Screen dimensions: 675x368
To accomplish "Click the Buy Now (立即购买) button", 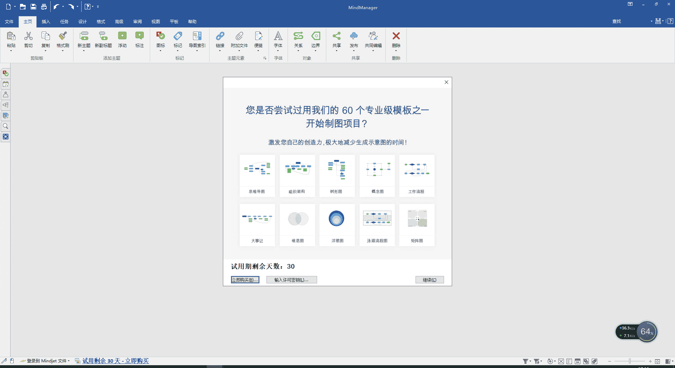I will (x=245, y=280).
